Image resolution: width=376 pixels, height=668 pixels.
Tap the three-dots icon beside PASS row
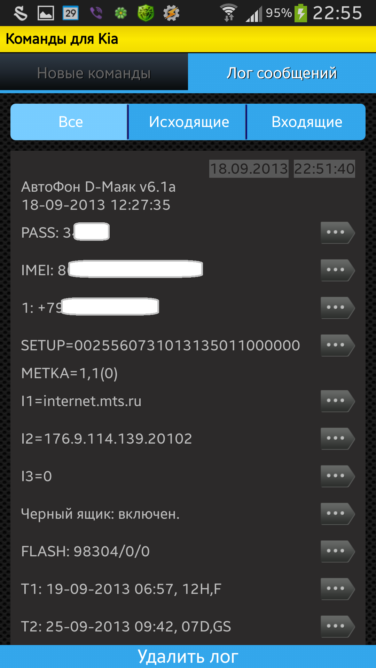337,232
